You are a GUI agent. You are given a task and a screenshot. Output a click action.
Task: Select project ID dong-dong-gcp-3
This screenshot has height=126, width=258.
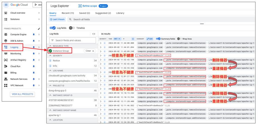57,90
